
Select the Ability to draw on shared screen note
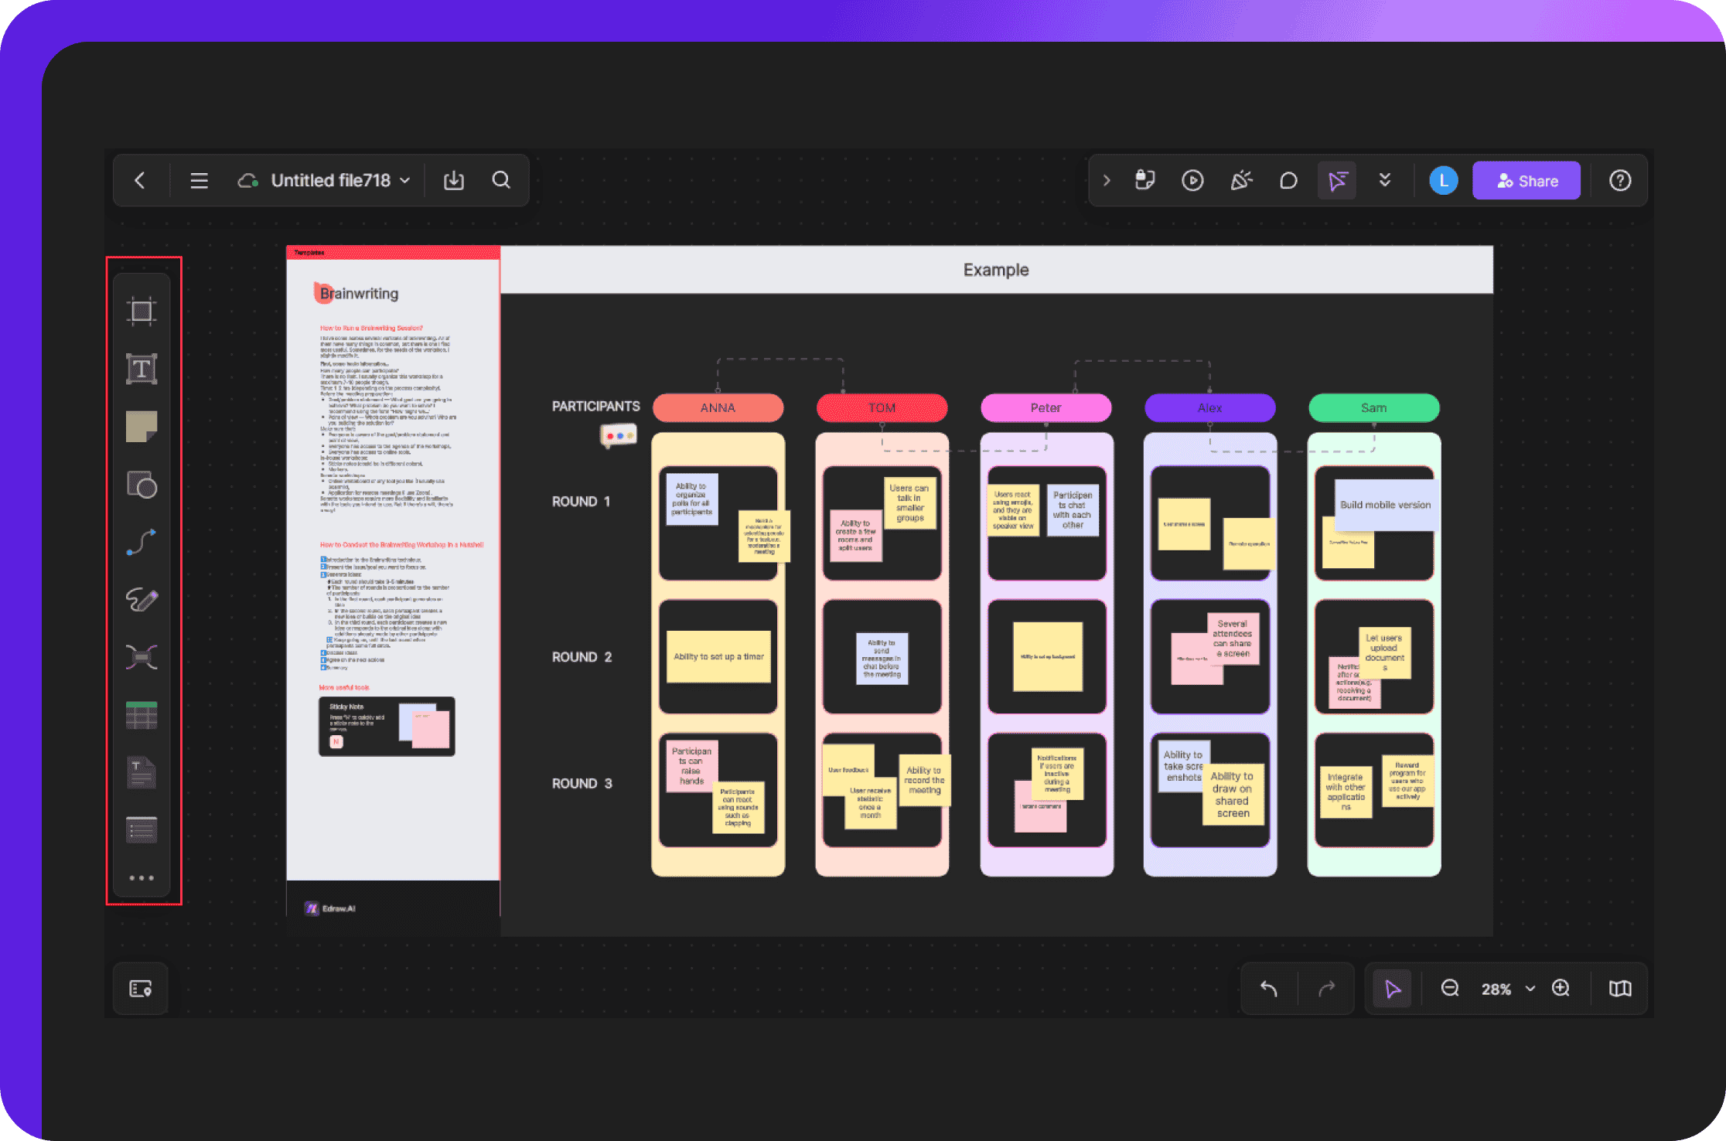point(1233,795)
